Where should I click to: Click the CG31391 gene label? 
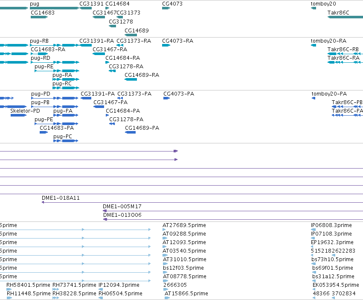coord(91,4)
